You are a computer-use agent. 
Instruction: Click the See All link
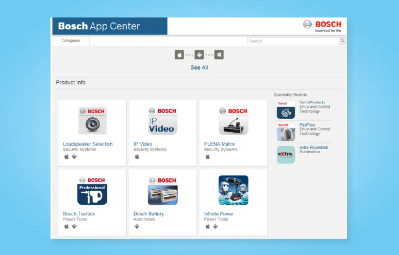[x=199, y=67]
